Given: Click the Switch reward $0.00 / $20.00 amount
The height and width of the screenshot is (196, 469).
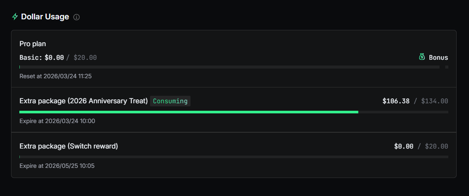Looking at the screenshot, I should (421, 146).
